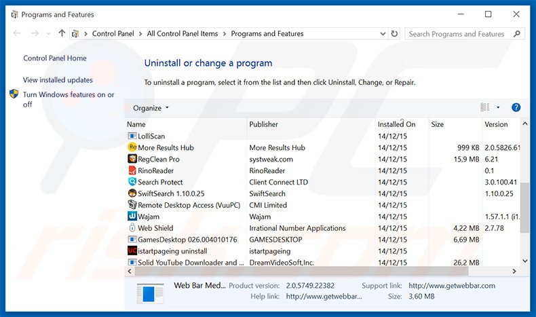
Task: Select the Search Protect entry name
Action: point(160,182)
